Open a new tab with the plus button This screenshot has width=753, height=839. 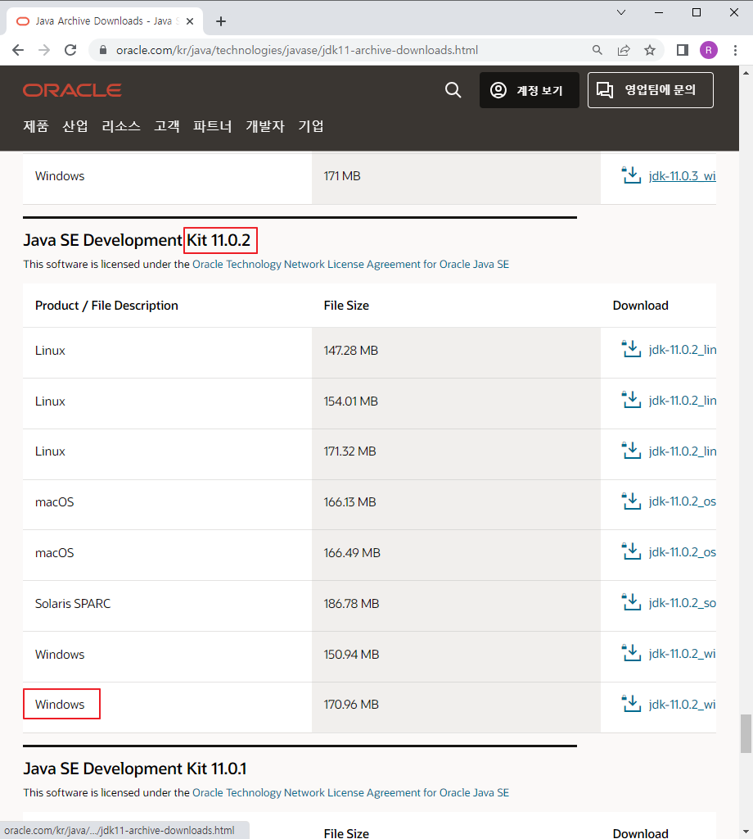[x=221, y=21]
